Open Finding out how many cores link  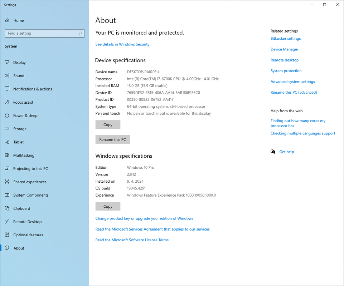tap(298, 123)
